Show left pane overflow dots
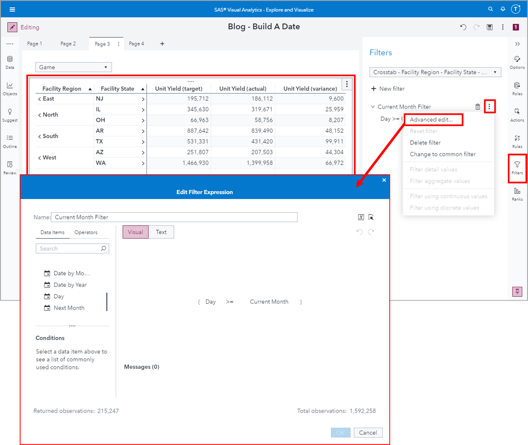This screenshot has width=528, height=445. pyautogui.click(x=10, y=44)
